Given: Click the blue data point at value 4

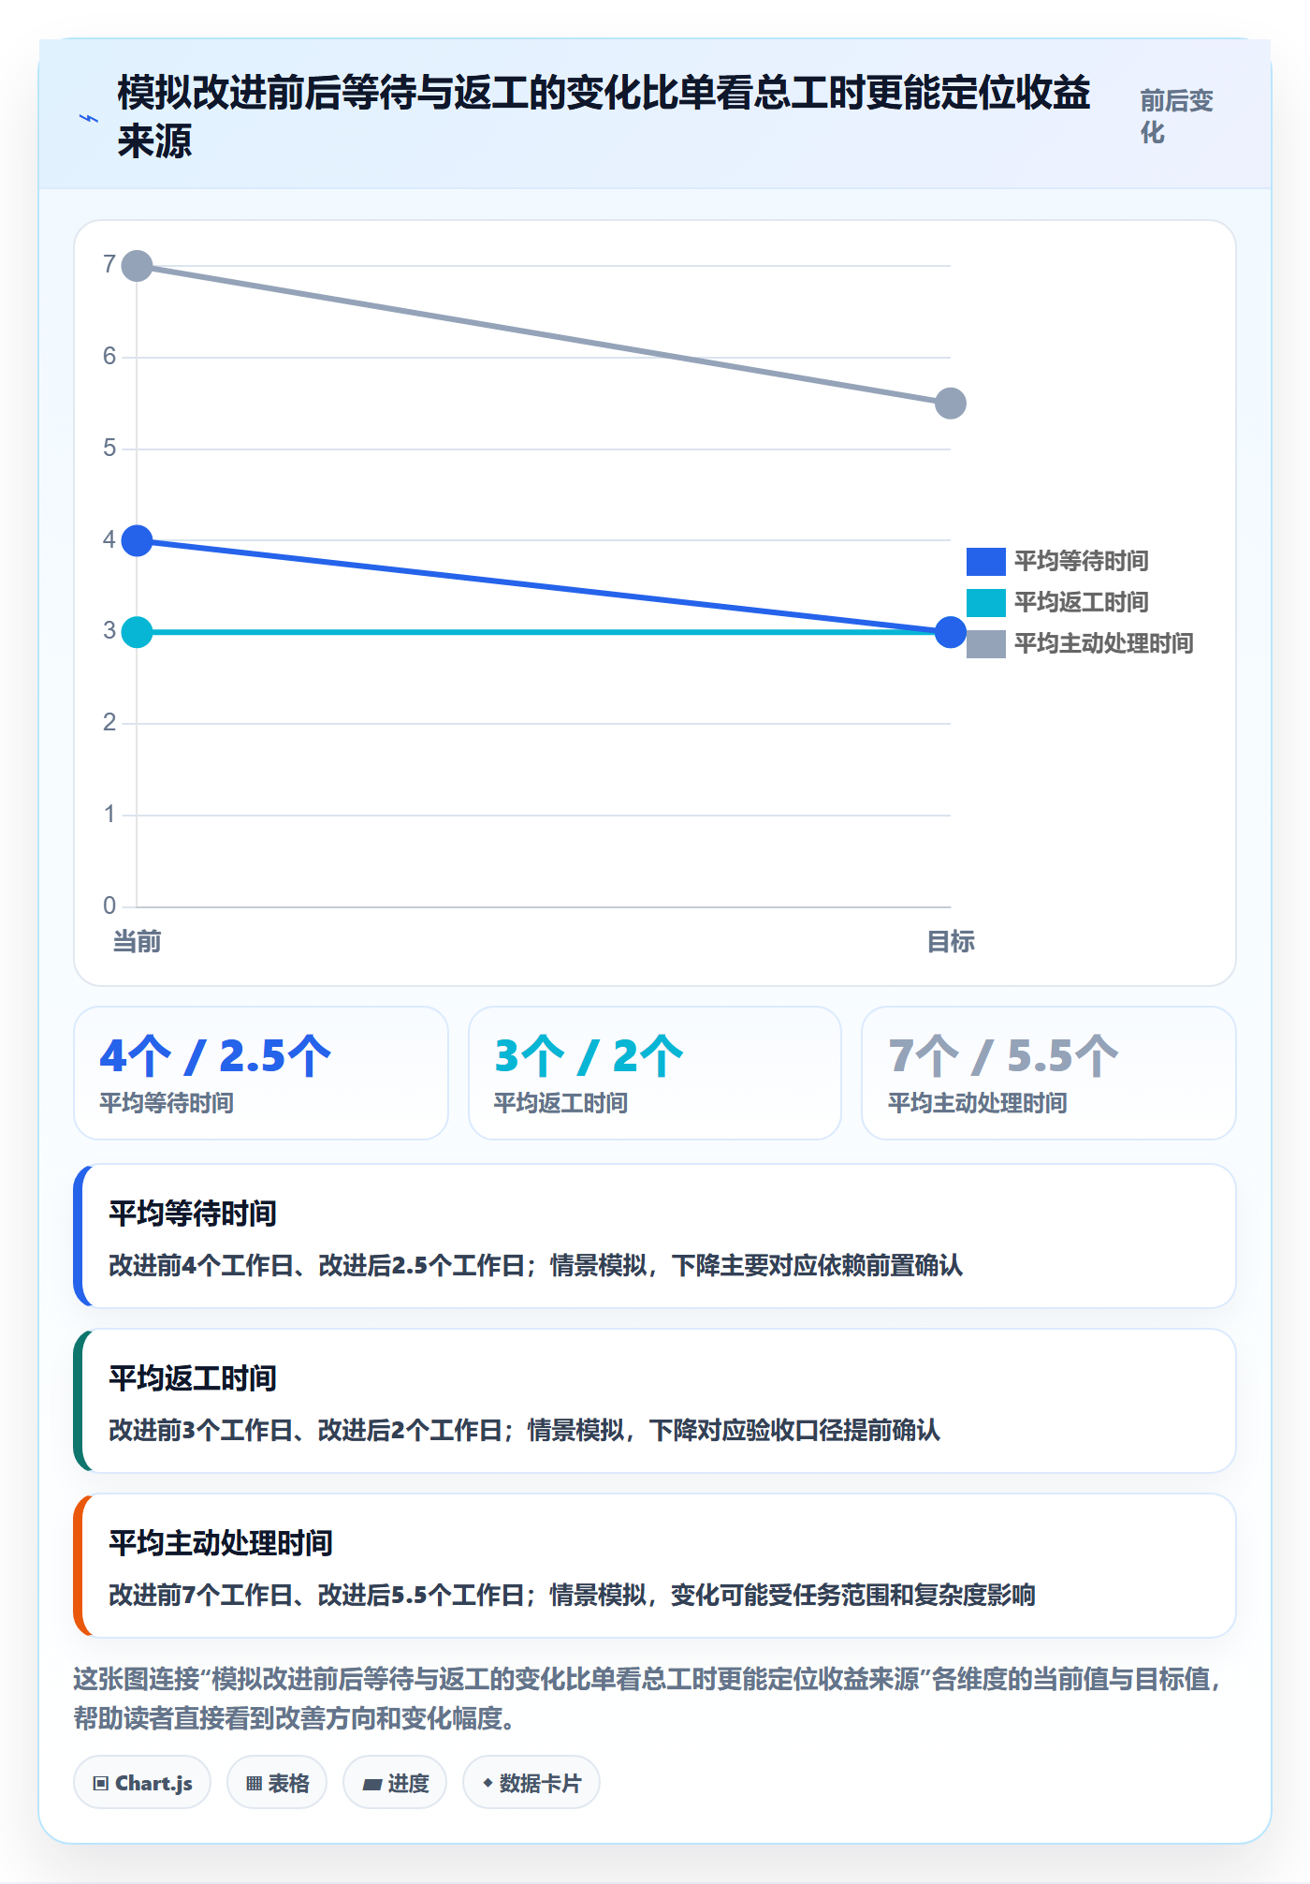Looking at the screenshot, I should tap(138, 540).
